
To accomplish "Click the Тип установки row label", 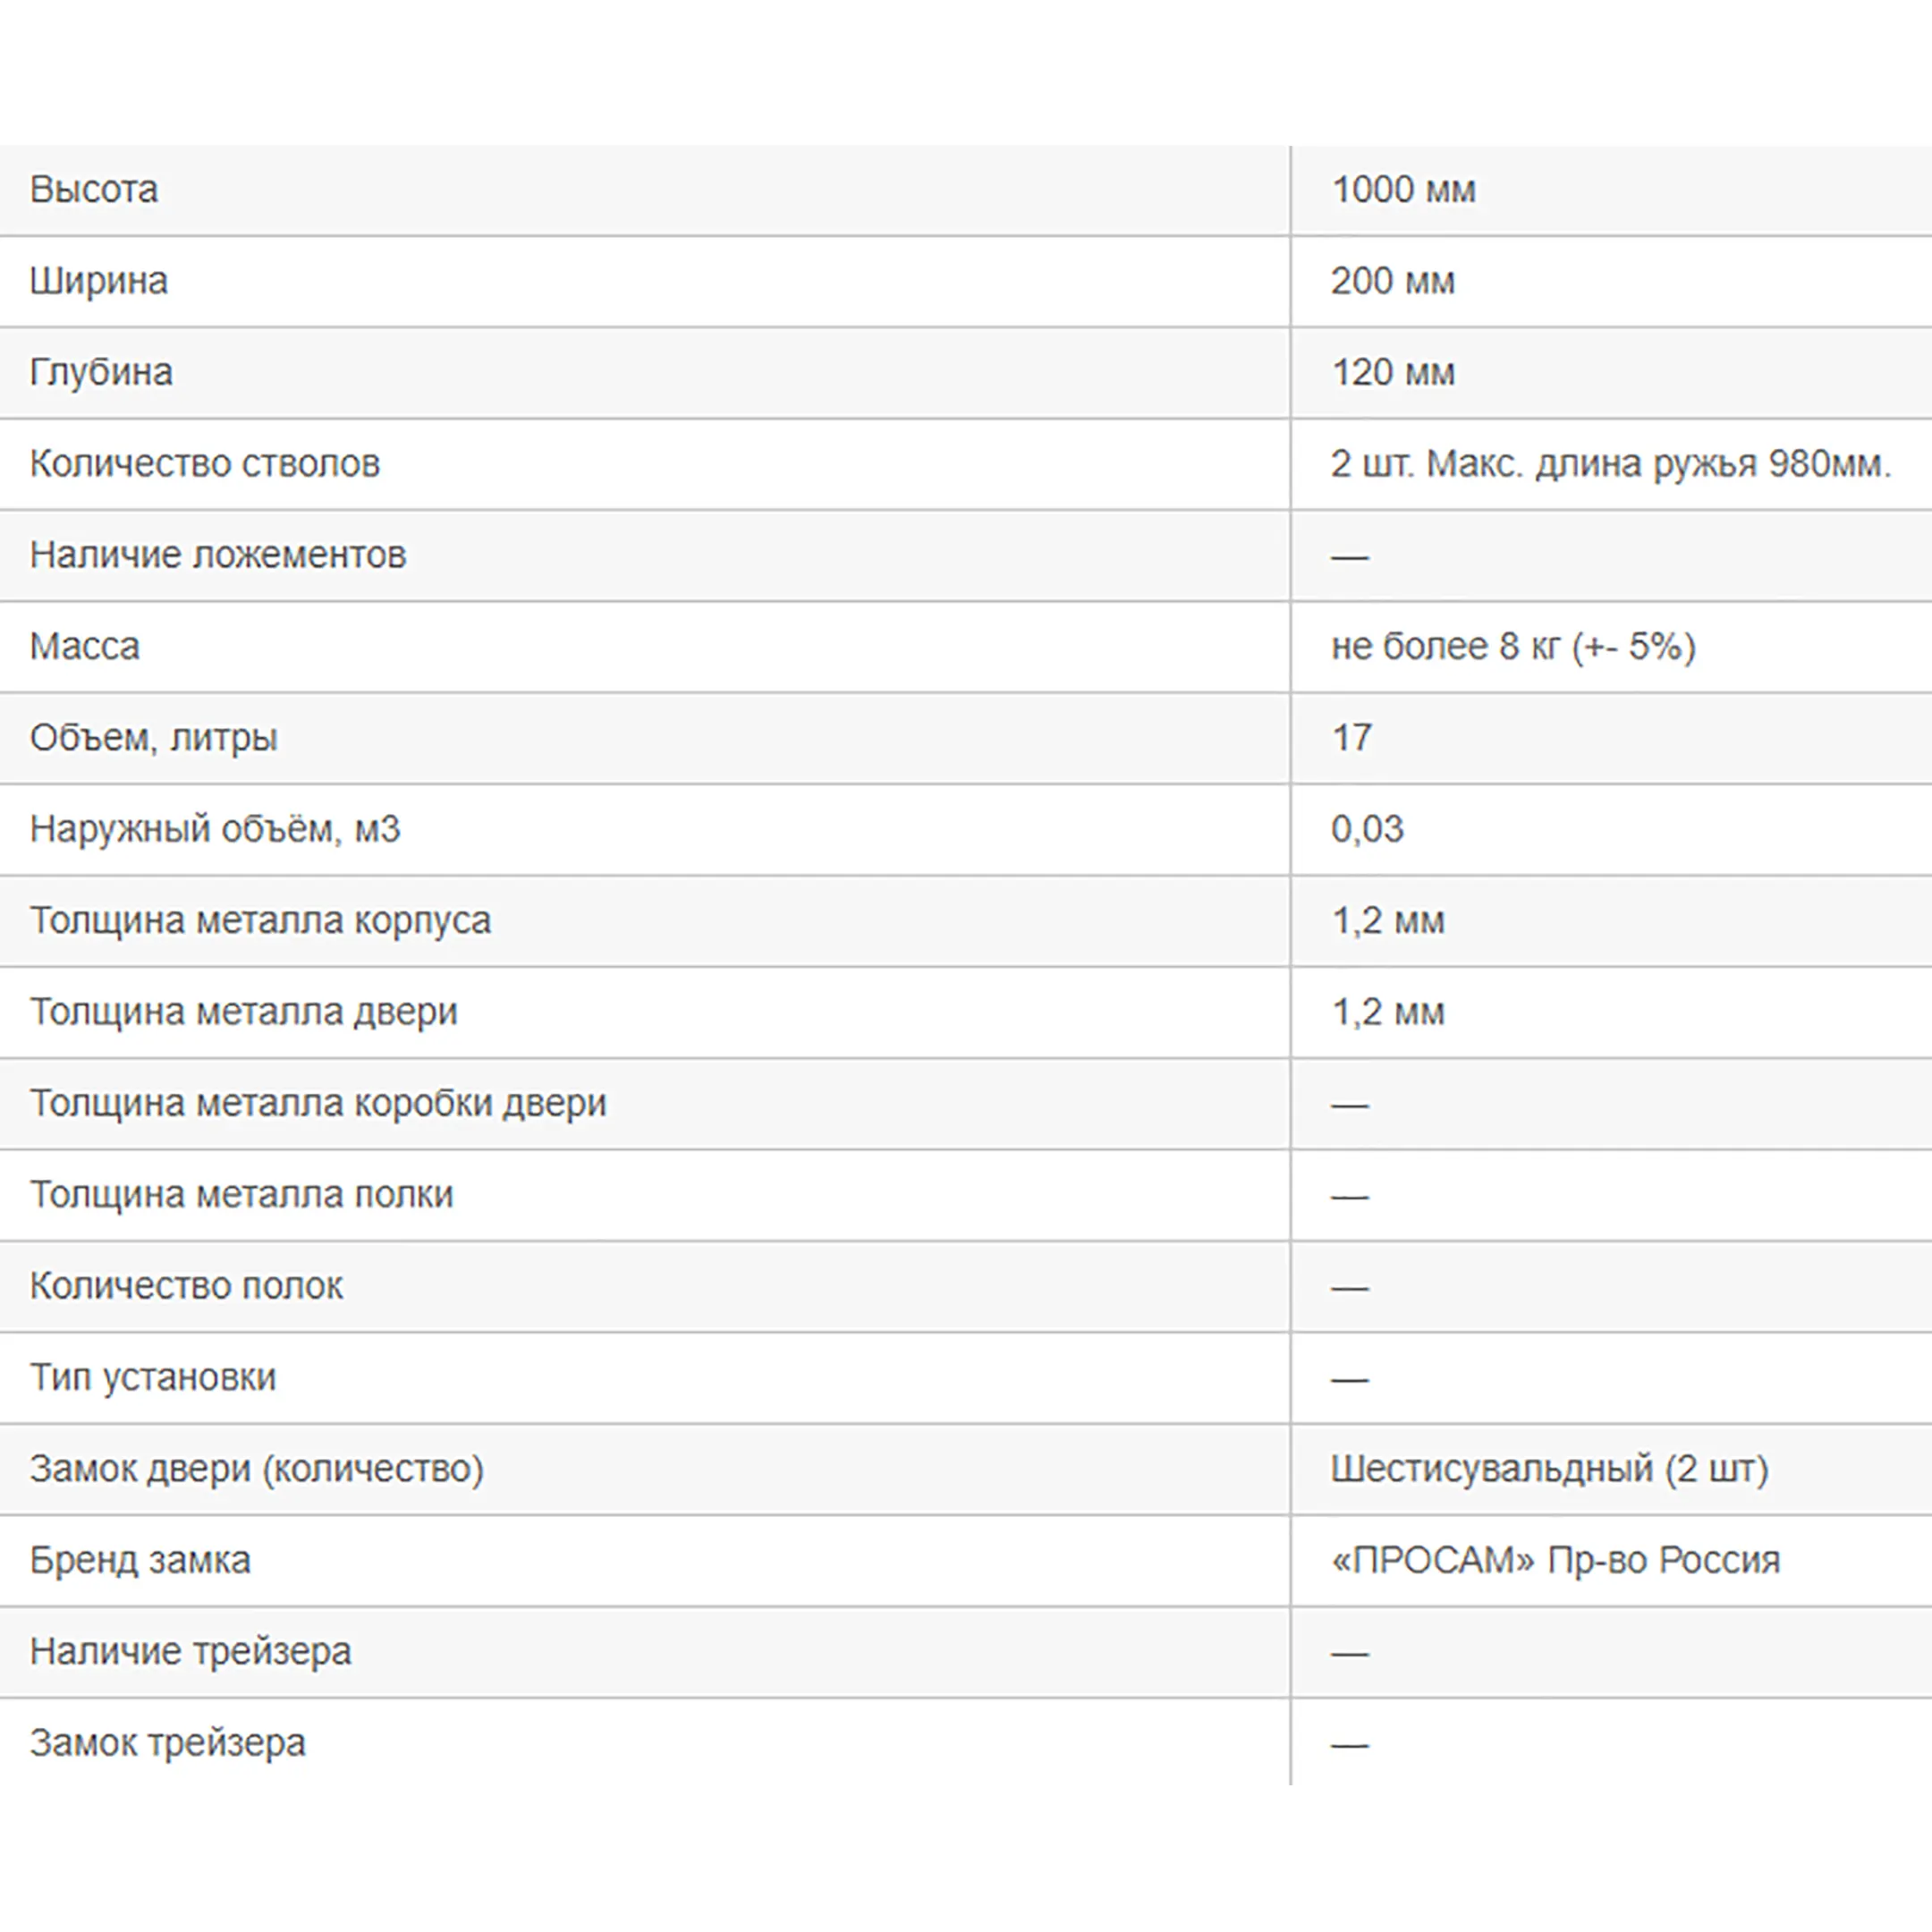I will click(x=152, y=1377).
